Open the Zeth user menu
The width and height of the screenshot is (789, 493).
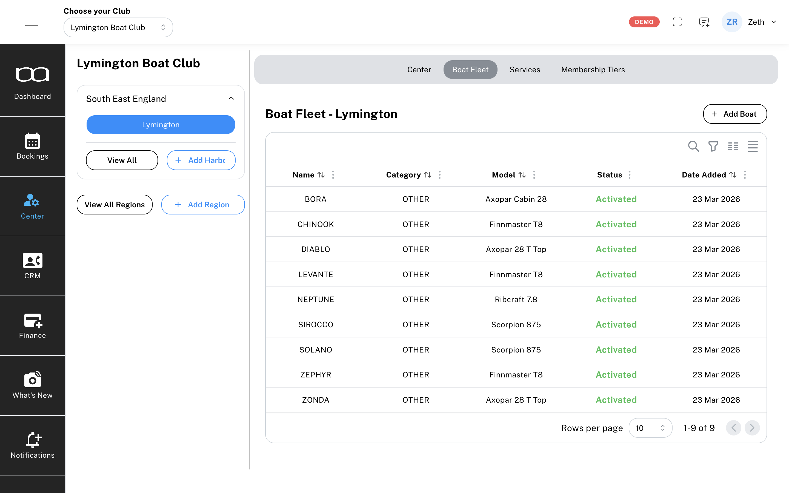[x=762, y=22]
